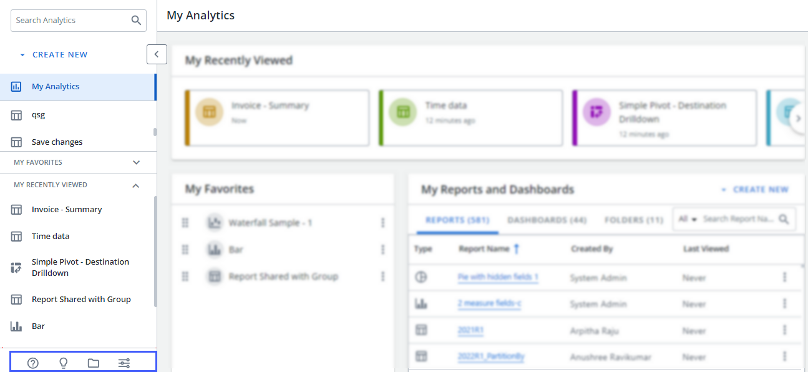Open the lightbulb tips icon
Screen dimensions: 808x372
point(63,363)
